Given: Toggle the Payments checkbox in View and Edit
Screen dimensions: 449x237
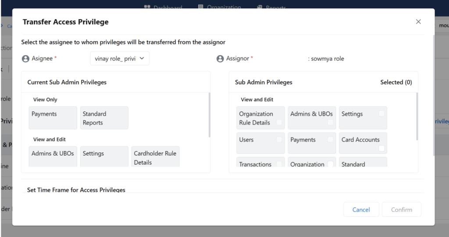Looking at the screenshot, I should click(330, 139).
